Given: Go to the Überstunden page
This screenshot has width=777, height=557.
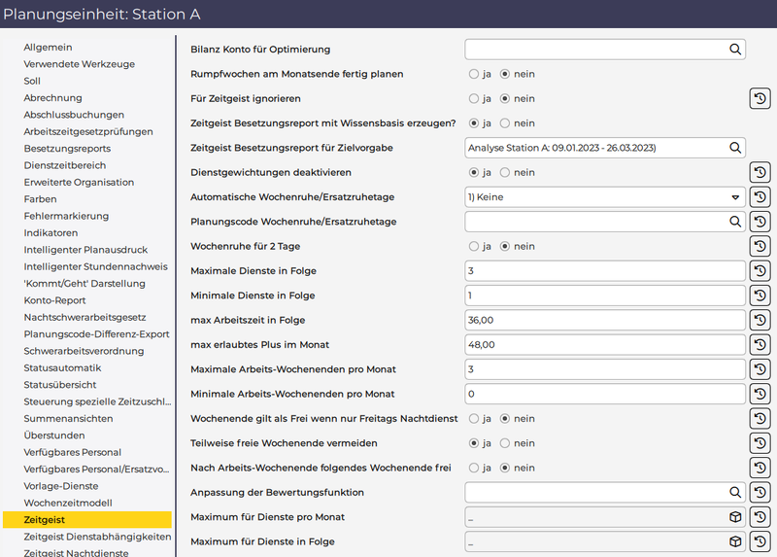Looking at the screenshot, I should pyautogui.click(x=53, y=435).
